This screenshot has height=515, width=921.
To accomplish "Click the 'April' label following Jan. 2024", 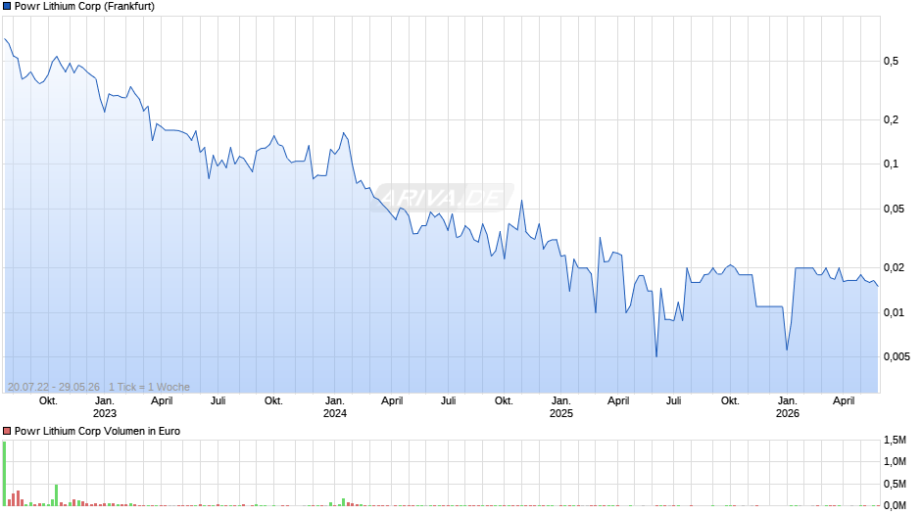I will pos(392,401).
